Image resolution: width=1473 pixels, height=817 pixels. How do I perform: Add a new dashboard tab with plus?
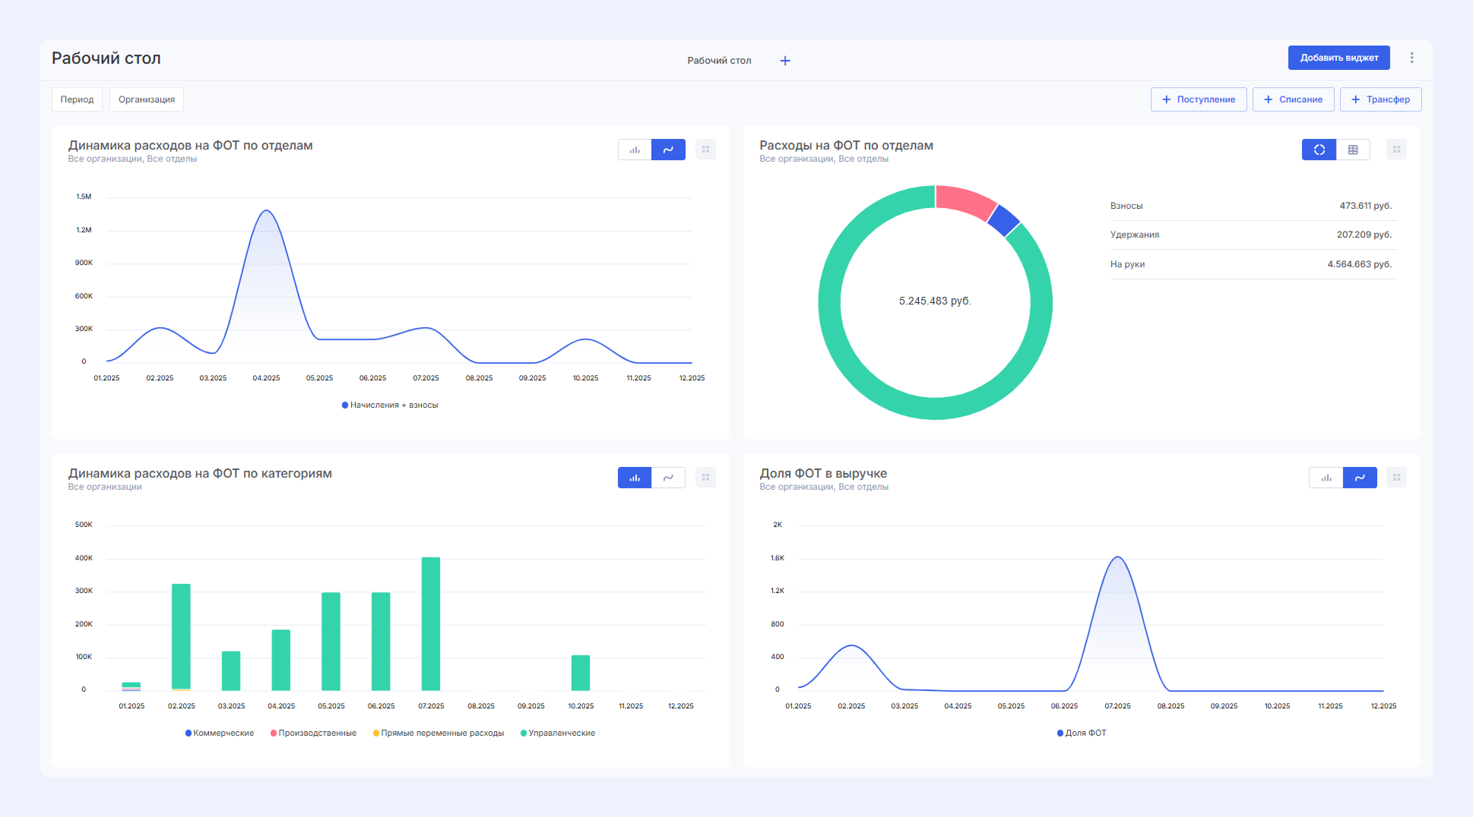[x=785, y=61]
